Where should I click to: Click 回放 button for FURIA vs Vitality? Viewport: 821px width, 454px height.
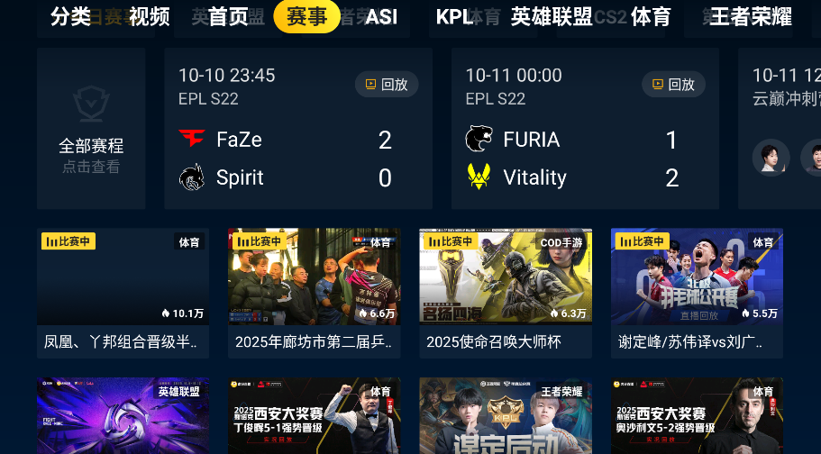point(673,84)
